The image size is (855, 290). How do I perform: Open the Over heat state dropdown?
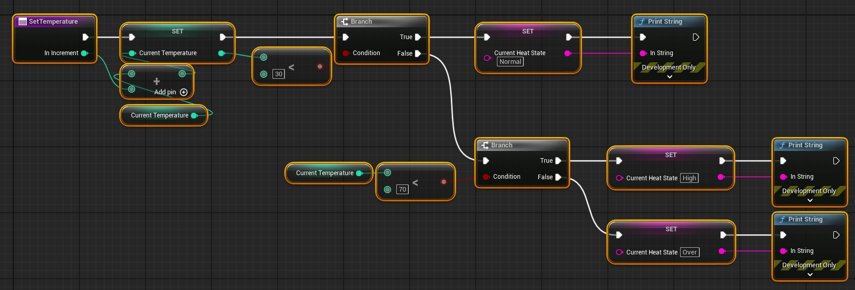[x=690, y=252]
